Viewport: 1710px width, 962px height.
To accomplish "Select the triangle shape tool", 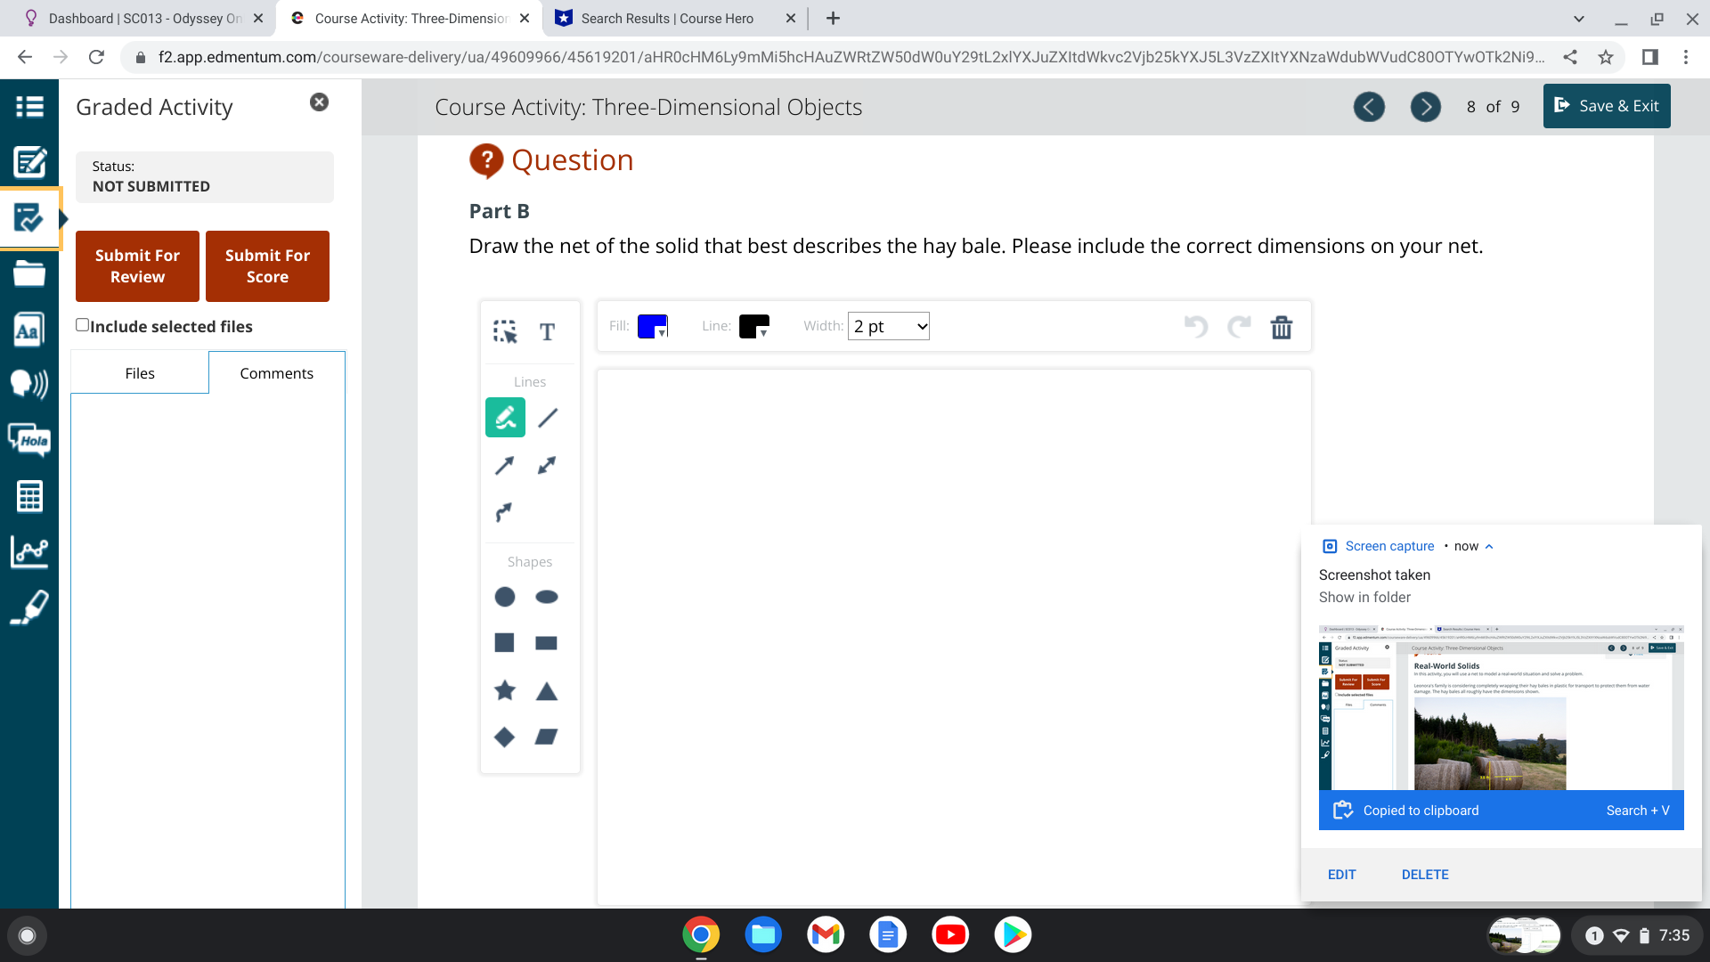I will click(x=546, y=690).
